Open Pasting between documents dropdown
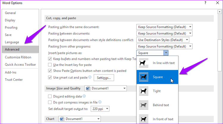223x124 pixels. click(x=164, y=33)
